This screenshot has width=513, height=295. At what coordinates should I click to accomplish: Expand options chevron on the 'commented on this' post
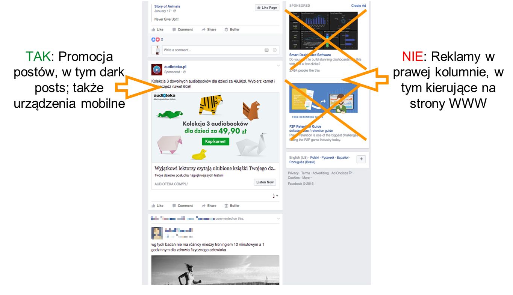point(278,218)
